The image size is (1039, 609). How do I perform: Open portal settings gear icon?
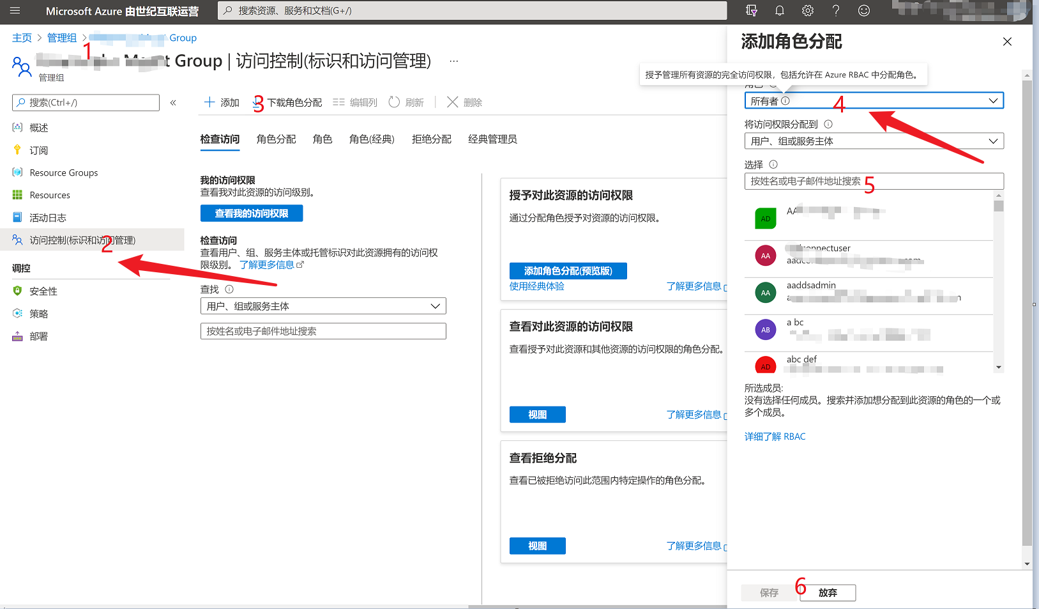click(807, 11)
